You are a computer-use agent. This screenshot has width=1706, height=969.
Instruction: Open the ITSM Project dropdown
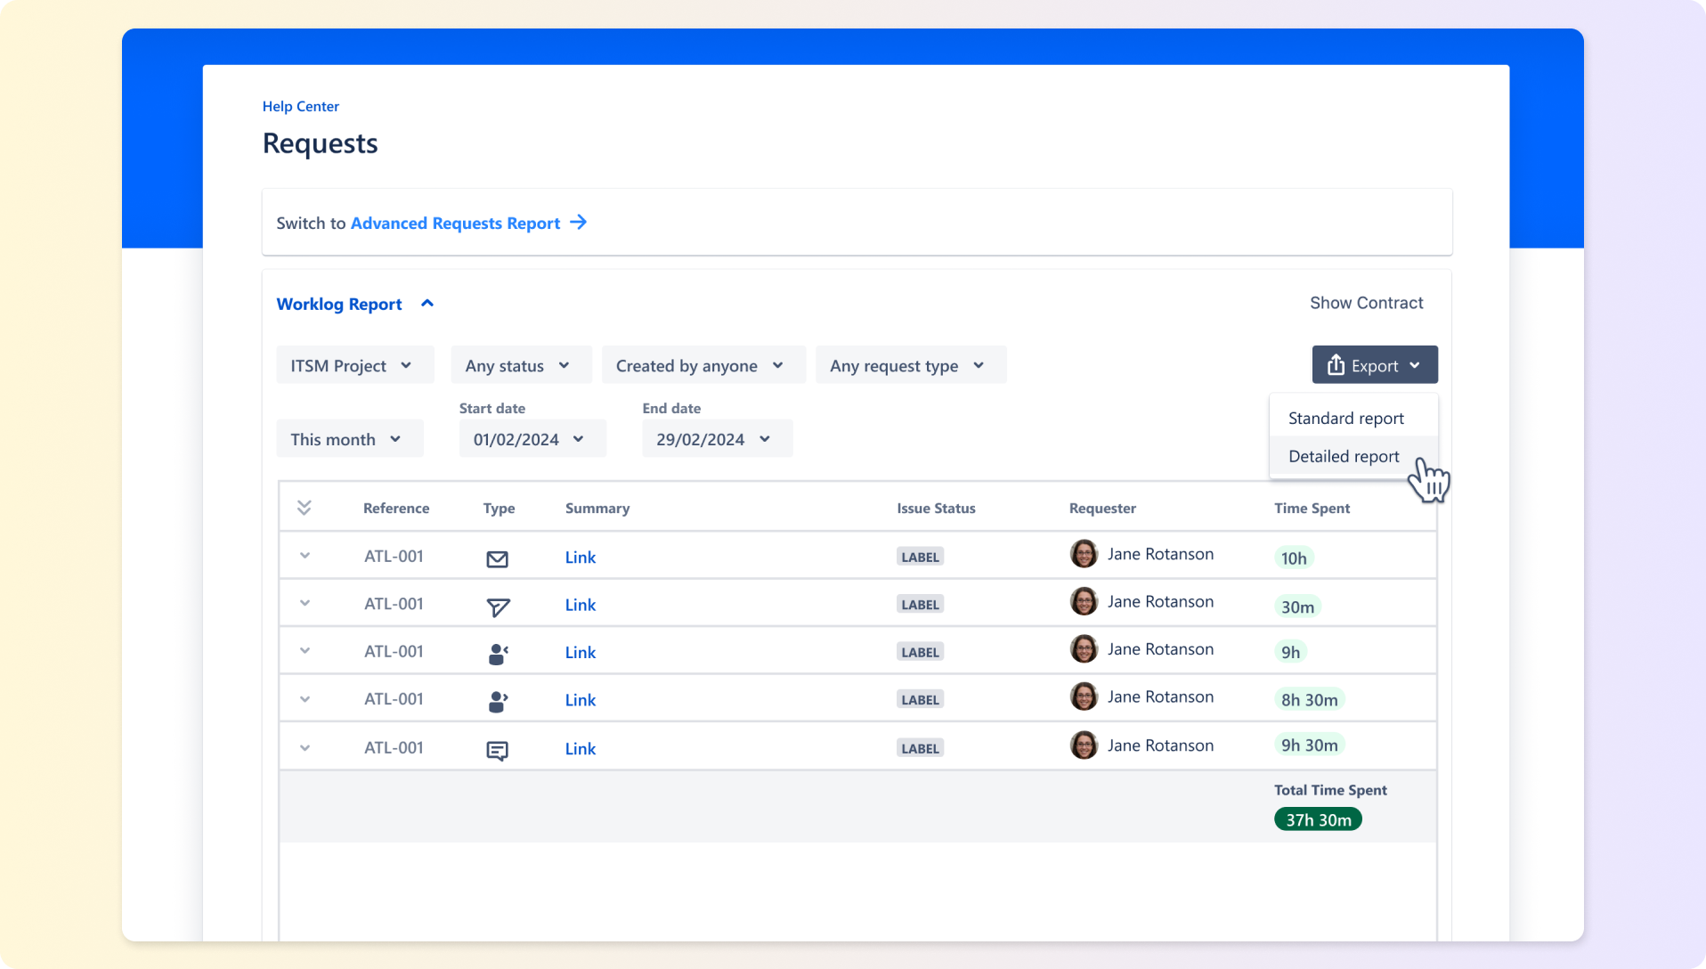tap(353, 365)
